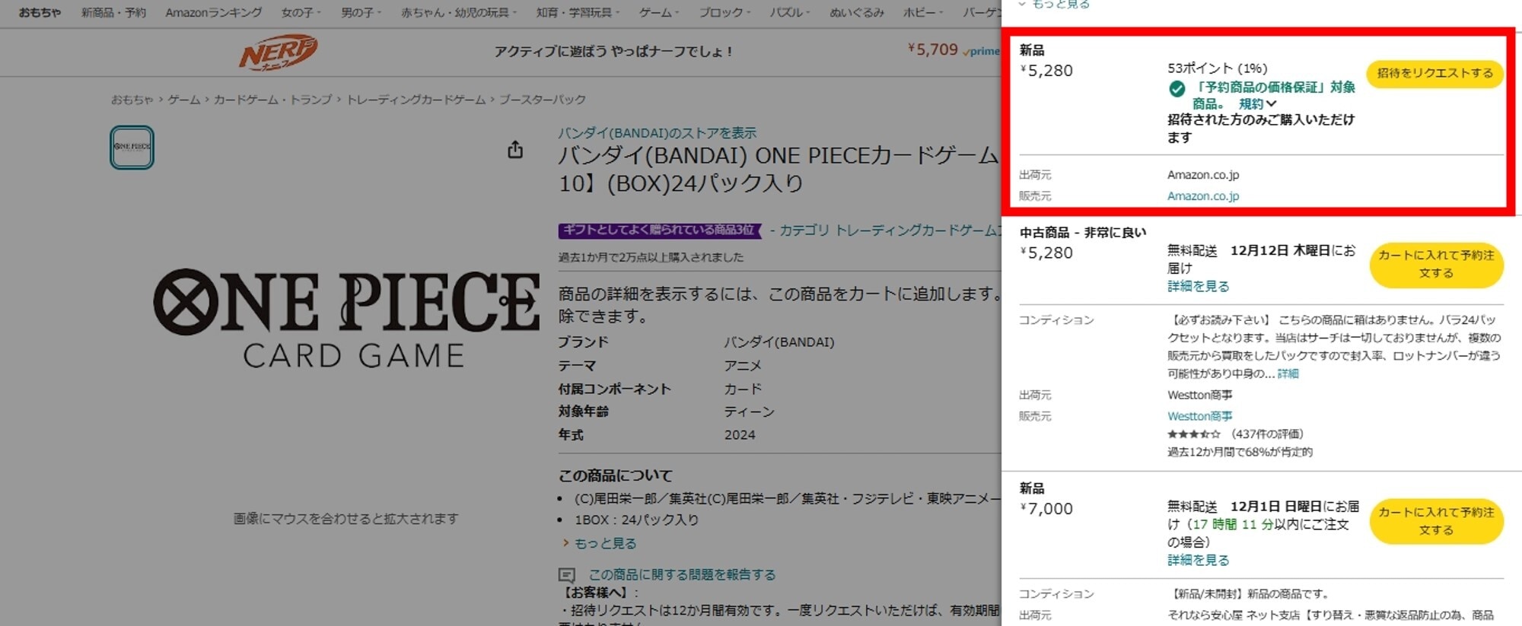Click the ¥7,000 price text
This screenshot has height=626, width=1522.
pyautogui.click(x=1046, y=509)
